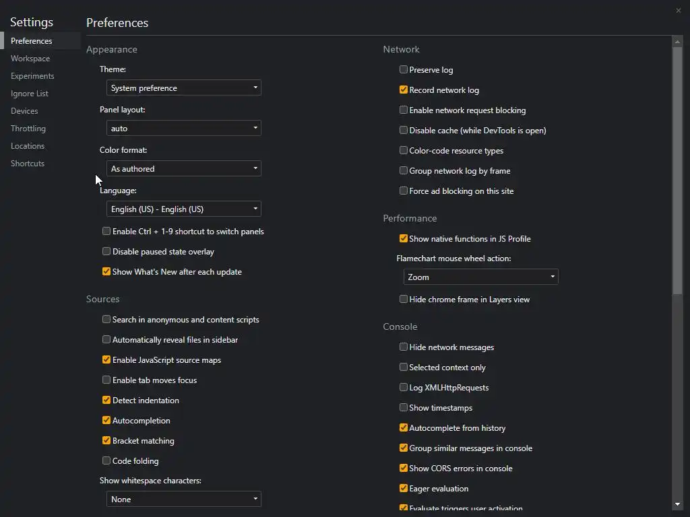
Task: Turn off Bracket matching
Action: click(106, 440)
